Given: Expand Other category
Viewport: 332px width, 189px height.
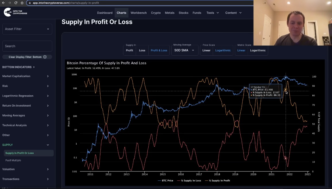Looking at the screenshot, I should pyautogui.click(x=26, y=135).
